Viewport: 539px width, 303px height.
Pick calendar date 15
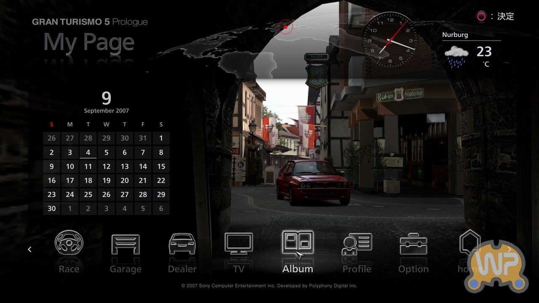pyautogui.click(x=161, y=167)
